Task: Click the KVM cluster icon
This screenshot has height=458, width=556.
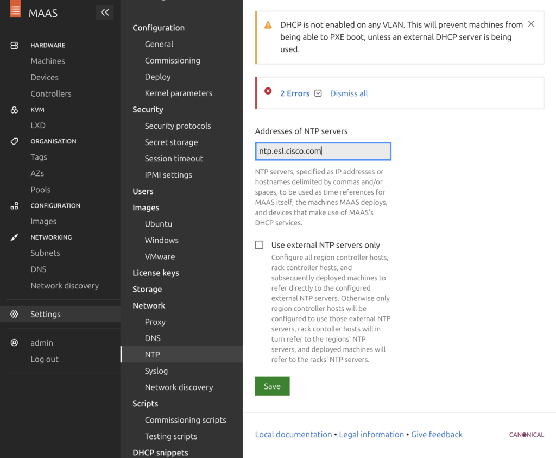Action: [x=14, y=110]
